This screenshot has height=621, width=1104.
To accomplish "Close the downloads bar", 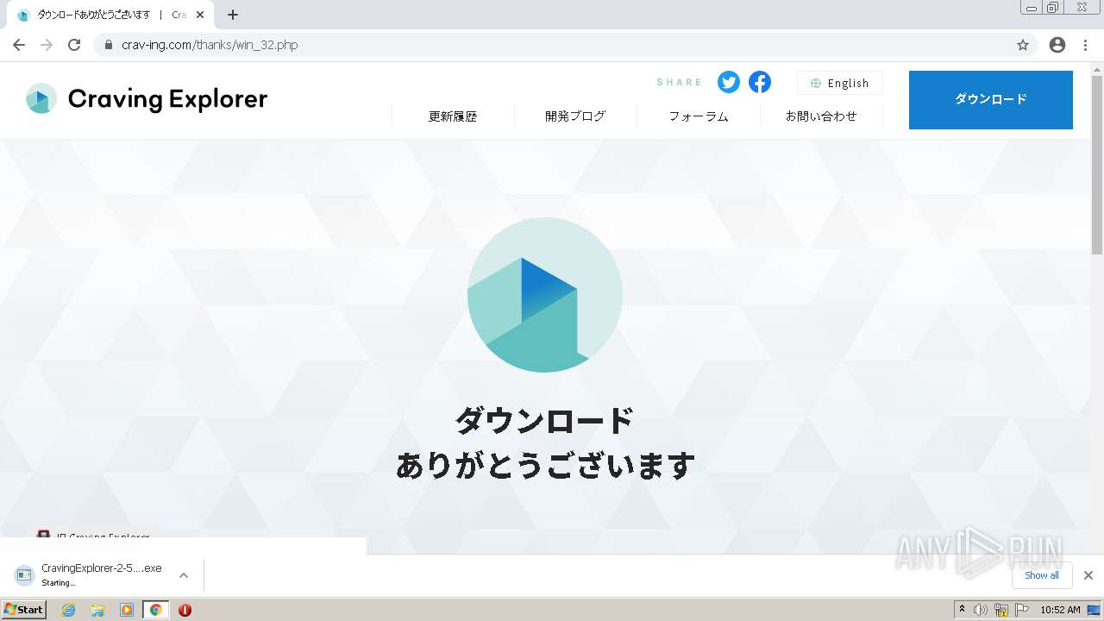I will [1088, 575].
